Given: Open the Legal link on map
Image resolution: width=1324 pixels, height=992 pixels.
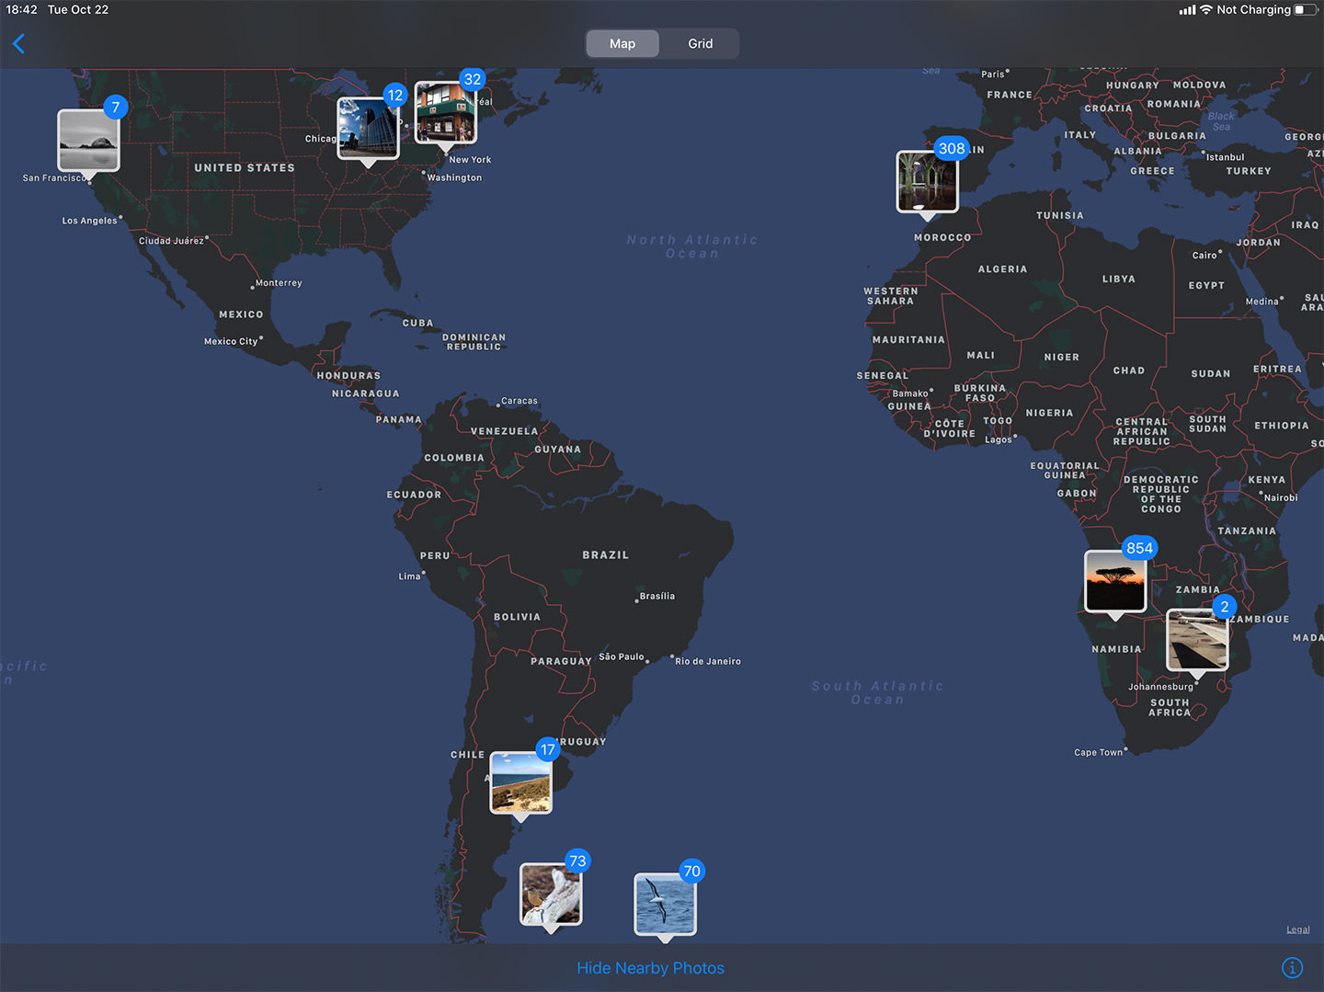Looking at the screenshot, I should [x=1297, y=929].
